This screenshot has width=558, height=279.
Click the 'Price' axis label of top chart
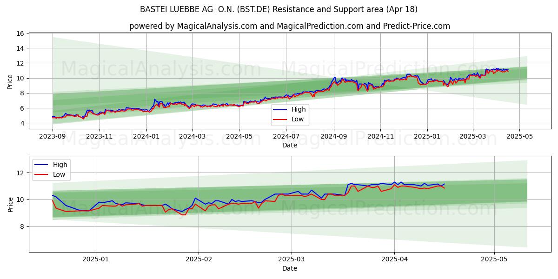10,81
